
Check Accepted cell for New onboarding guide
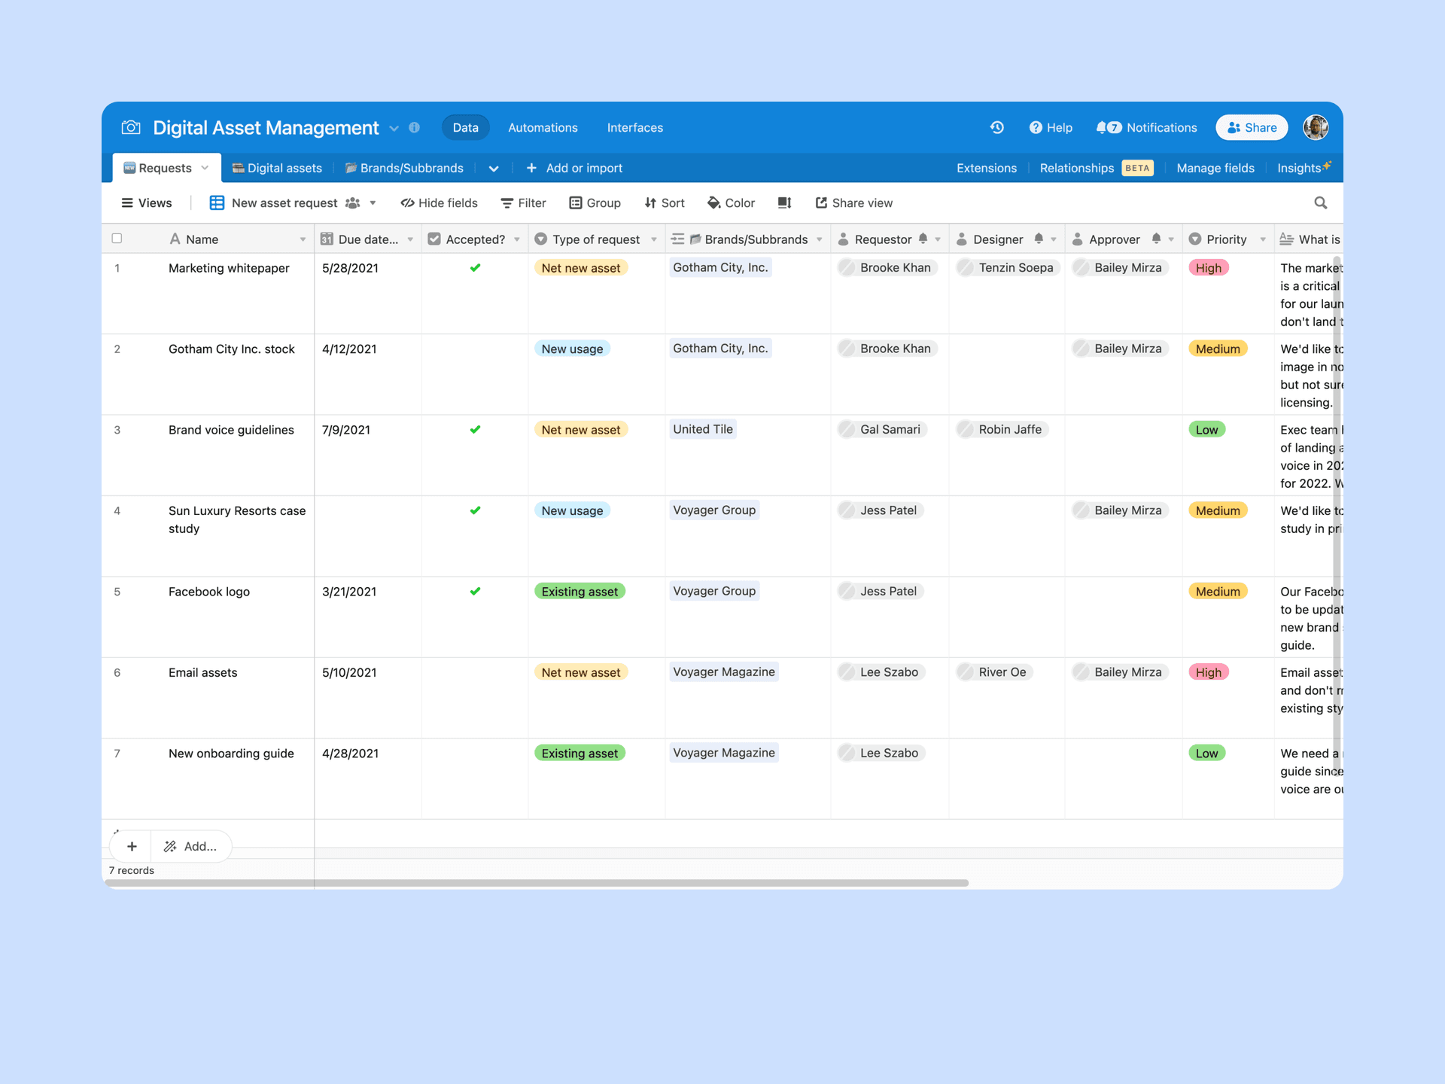click(x=475, y=778)
